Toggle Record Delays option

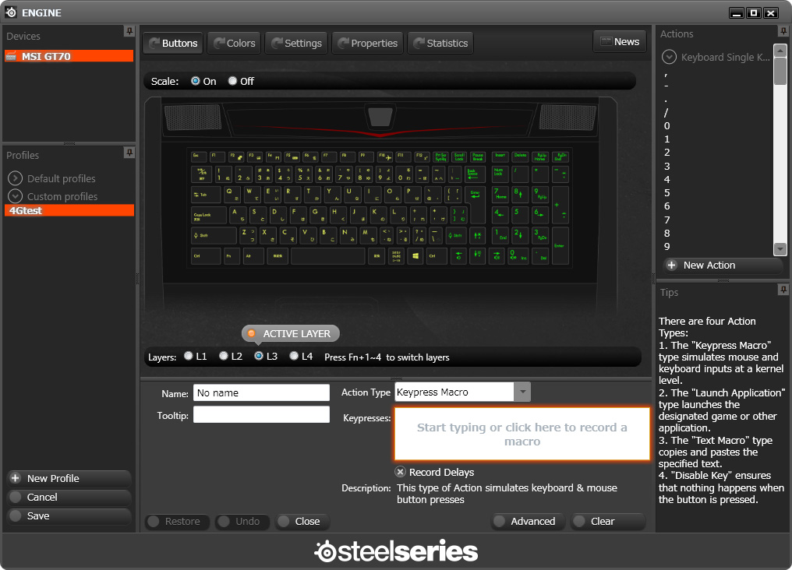click(400, 472)
